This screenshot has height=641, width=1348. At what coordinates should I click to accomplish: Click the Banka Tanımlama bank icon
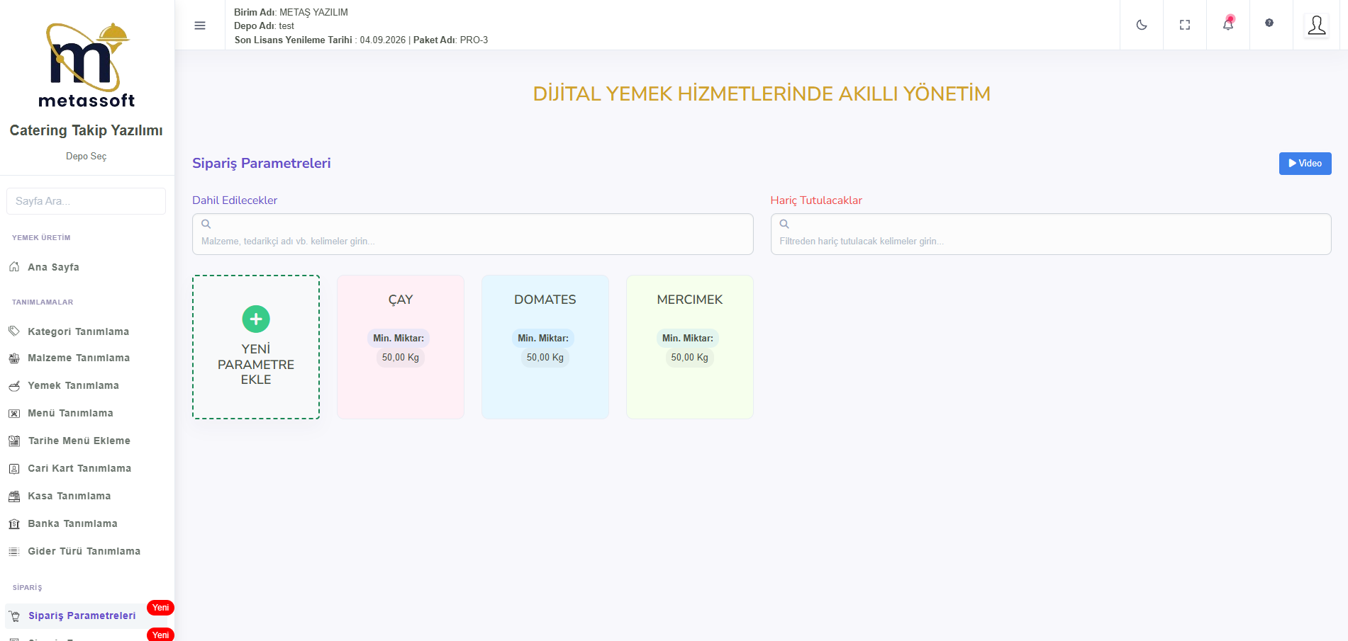click(14, 524)
